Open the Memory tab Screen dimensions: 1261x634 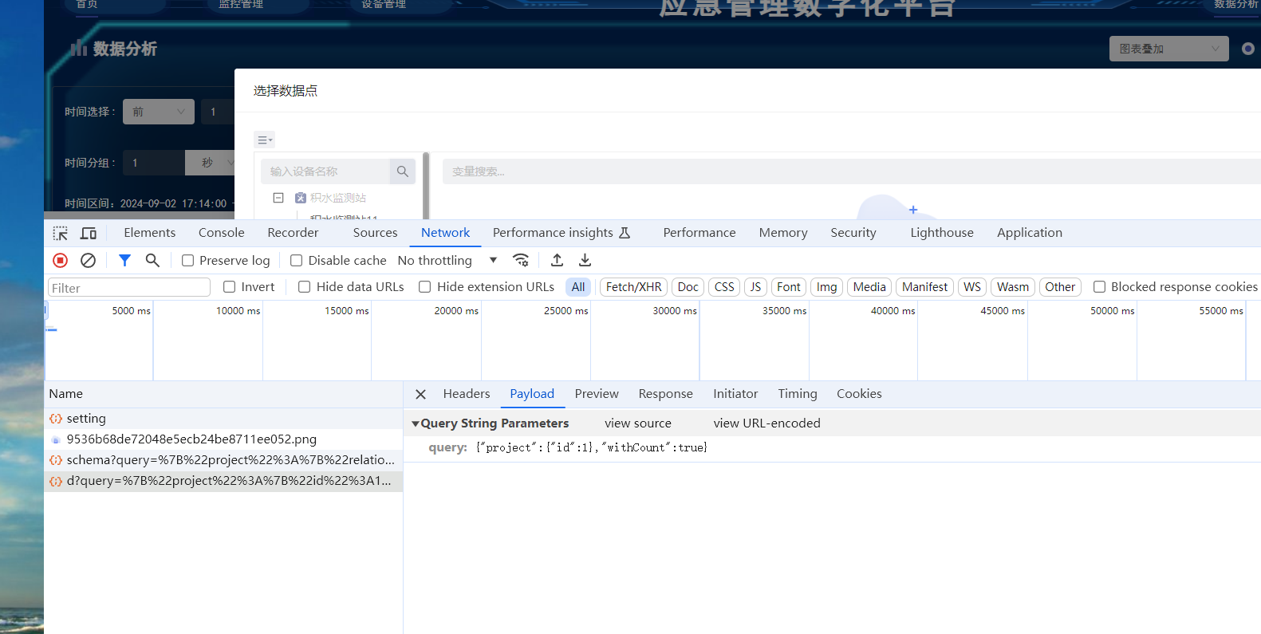[783, 233]
